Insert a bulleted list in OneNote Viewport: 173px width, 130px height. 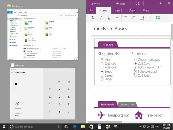(125, 18)
